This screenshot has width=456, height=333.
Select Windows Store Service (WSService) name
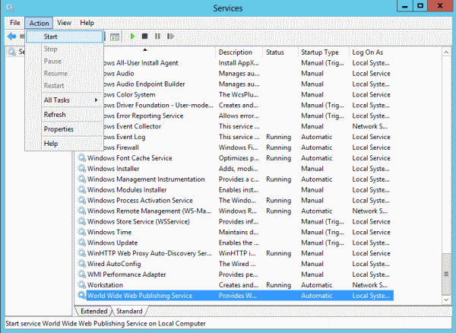pyautogui.click(x=138, y=221)
